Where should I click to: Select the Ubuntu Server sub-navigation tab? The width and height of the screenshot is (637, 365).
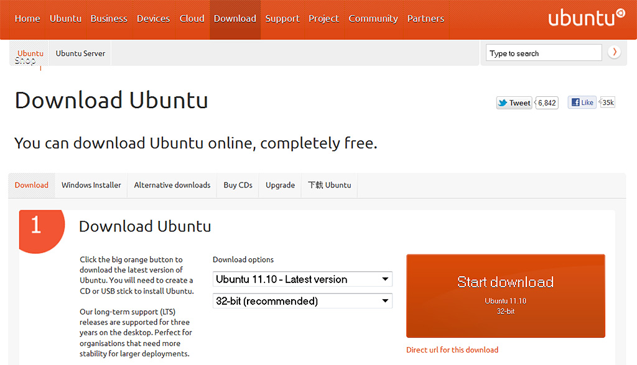(x=80, y=53)
